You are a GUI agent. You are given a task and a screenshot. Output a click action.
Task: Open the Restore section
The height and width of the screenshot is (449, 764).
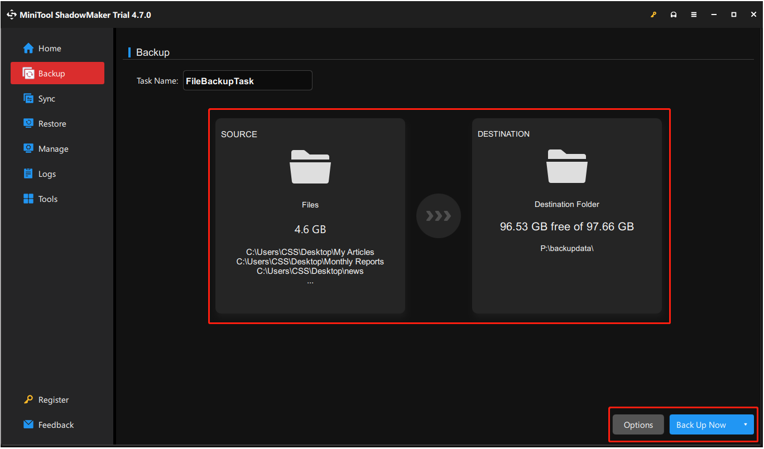point(51,123)
